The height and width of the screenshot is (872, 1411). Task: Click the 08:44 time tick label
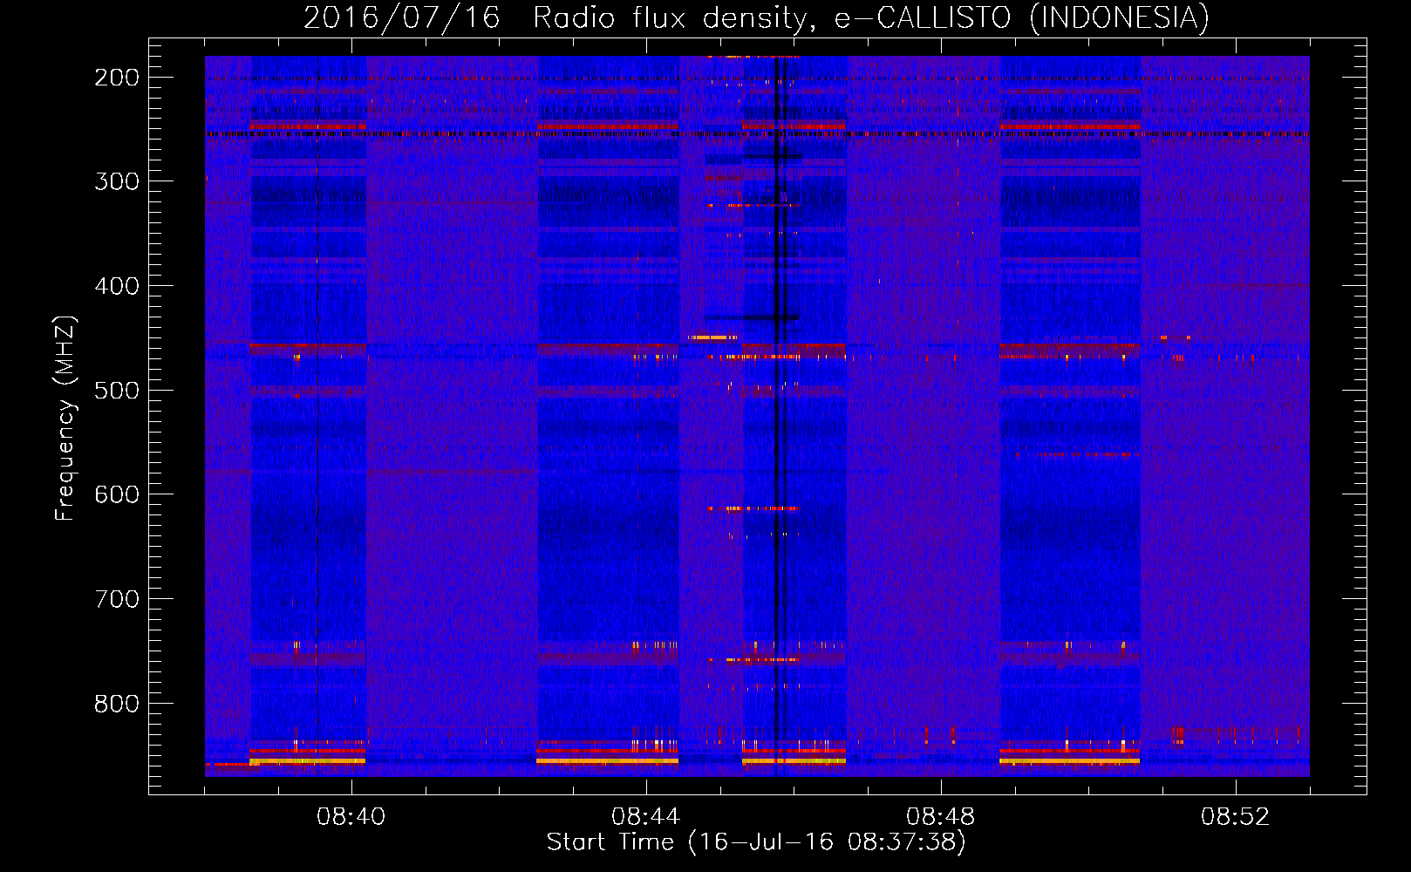click(x=645, y=817)
